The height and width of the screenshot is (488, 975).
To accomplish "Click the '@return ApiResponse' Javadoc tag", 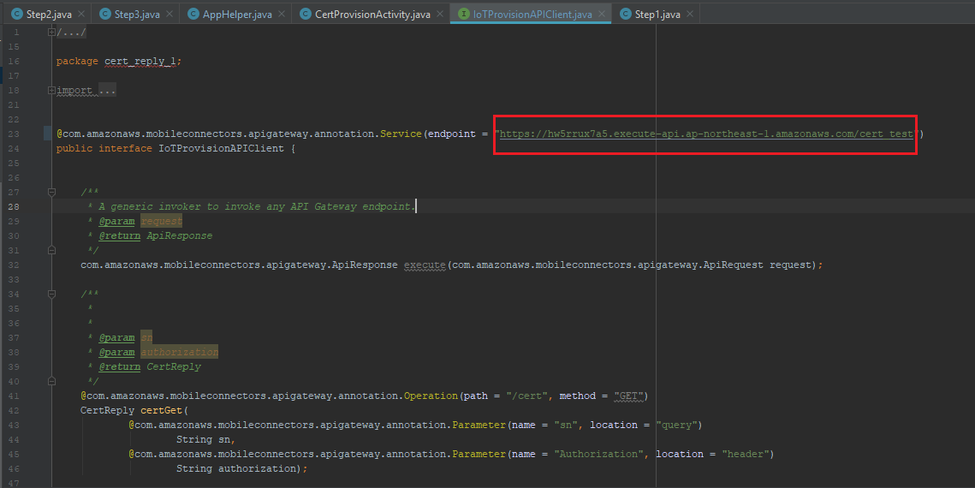I will [x=156, y=235].
